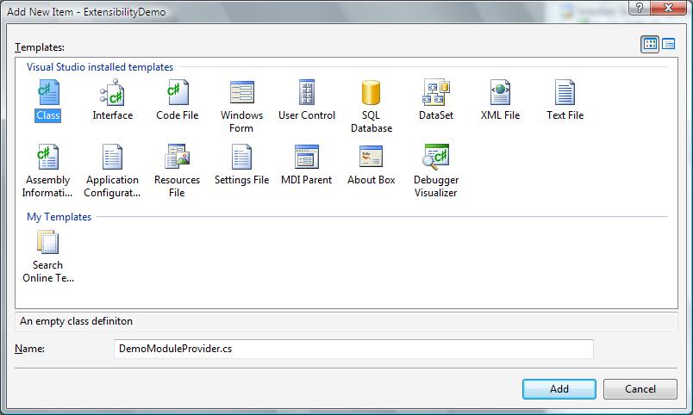Open Search Online Templates icon
Image resolution: width=693 pixels, height=415 pixels.
click(47, 242)
